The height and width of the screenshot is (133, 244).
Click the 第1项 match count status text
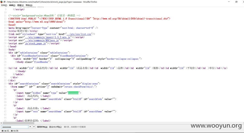75,127
